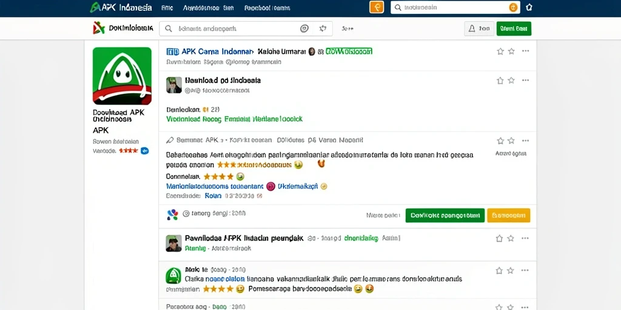This screenshot has width=621, height=310.
Task: Click the Nesnload od Jindoeata heading
Action: (223, 81)
